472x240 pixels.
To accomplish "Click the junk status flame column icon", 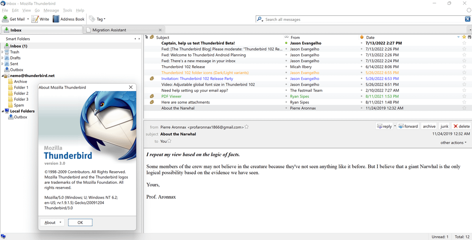I will click(x=362, y=37).
